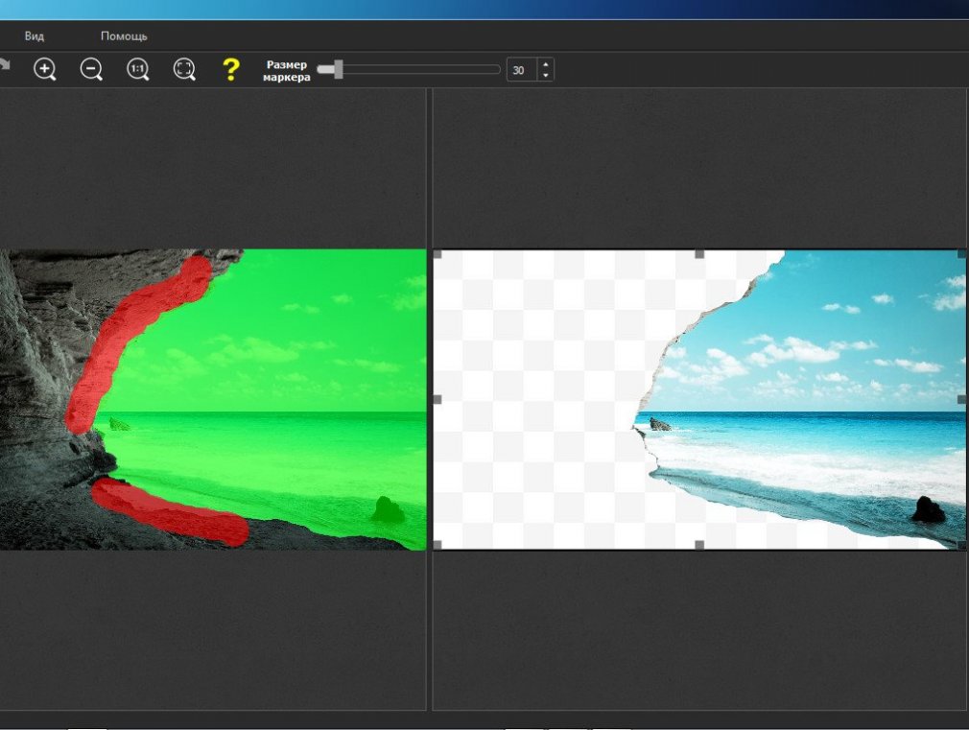Click the marker size value field
Image resolution: width=969 pixels, height=730 pixels.
point(522,70)
